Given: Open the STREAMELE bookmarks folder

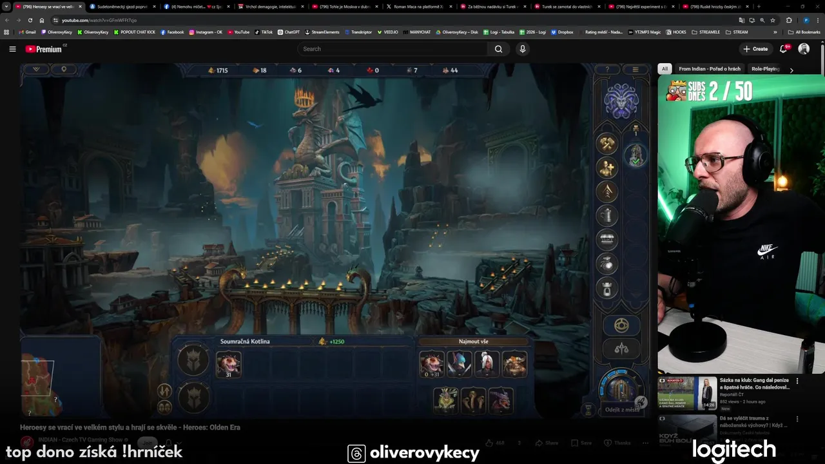Looking at the screenshot, I should (x=706, y=32).
